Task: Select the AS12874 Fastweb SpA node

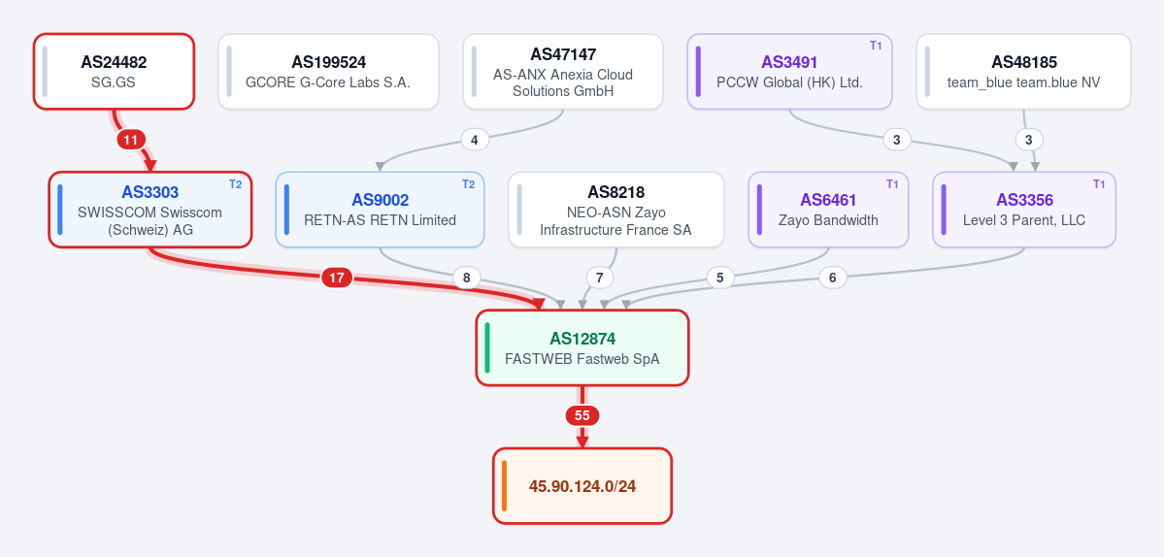Action: click(582, 347)
